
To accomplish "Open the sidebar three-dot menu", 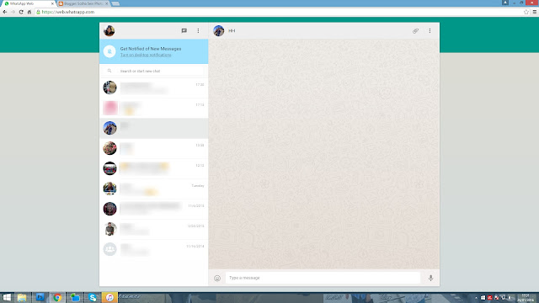I will pos(199,30).
